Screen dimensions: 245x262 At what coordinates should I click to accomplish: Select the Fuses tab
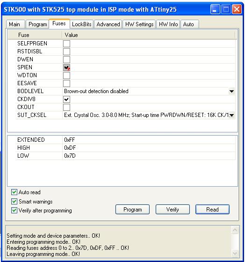pos(59,23)
